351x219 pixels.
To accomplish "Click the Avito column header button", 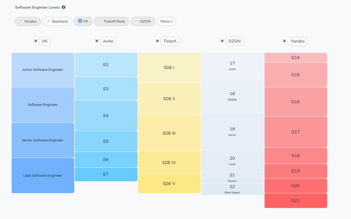I will [x=108, y=41].
